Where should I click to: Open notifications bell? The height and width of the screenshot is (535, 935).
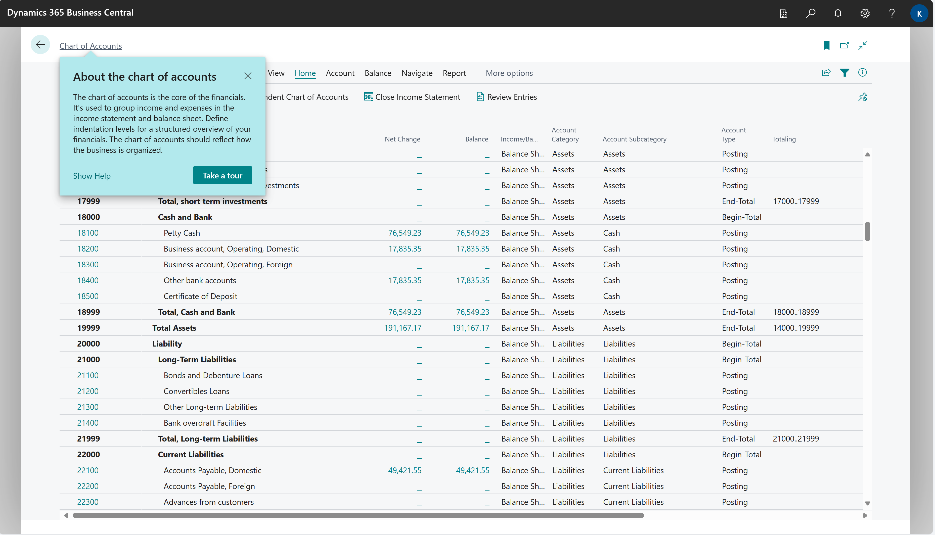point(838,13)
